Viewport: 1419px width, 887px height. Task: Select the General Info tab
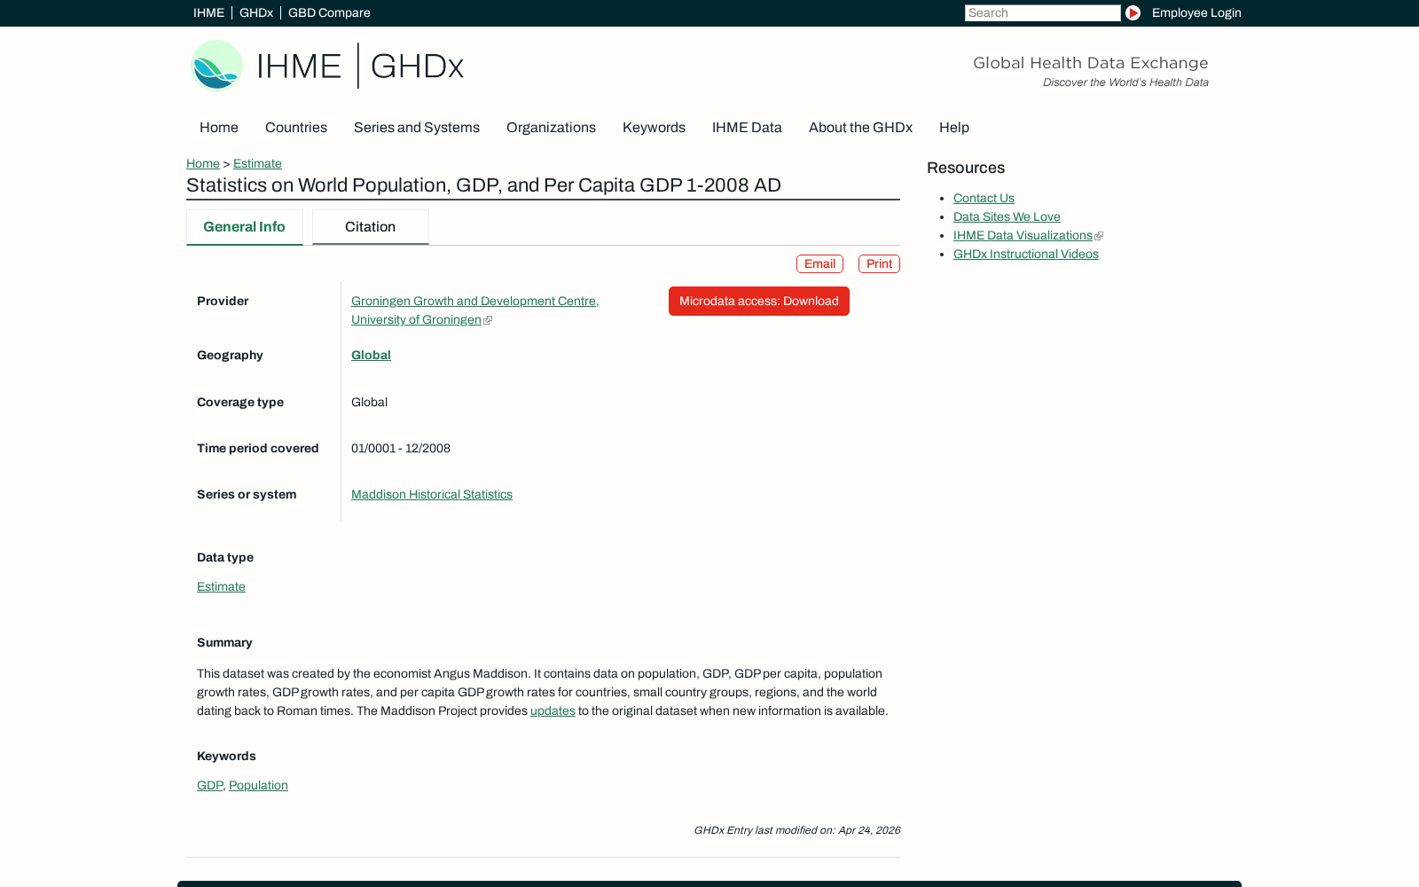coord(245,227)
